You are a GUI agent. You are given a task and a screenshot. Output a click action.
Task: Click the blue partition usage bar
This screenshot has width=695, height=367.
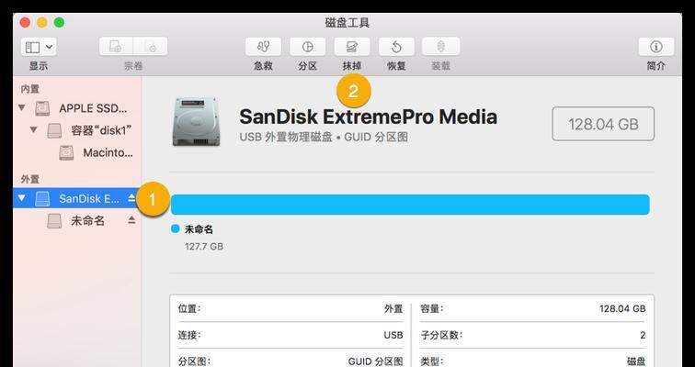click(x=410, y=205)
